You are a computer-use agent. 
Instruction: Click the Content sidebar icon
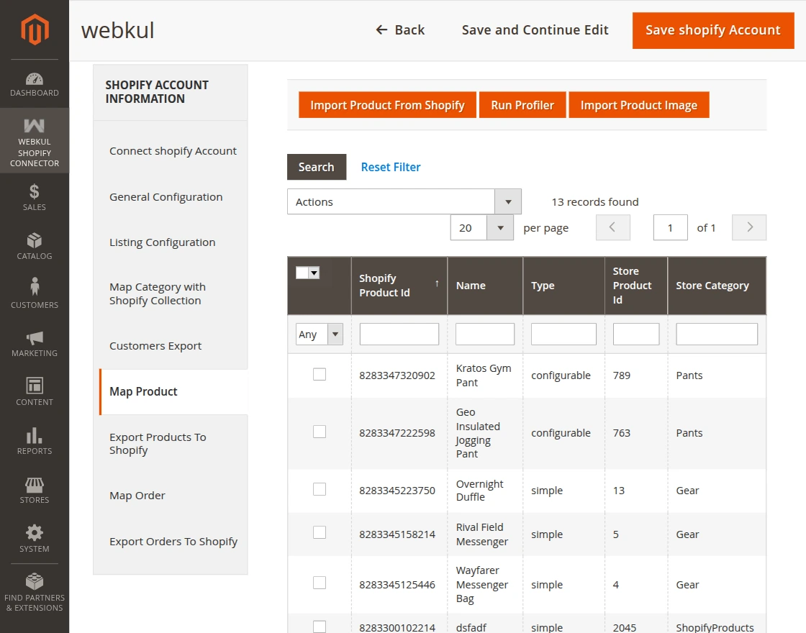pos(34,390)
